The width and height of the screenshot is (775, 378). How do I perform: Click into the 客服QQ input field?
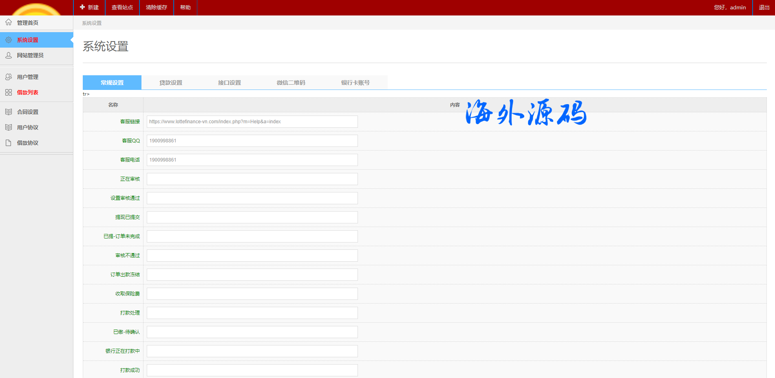click(252, 141)
